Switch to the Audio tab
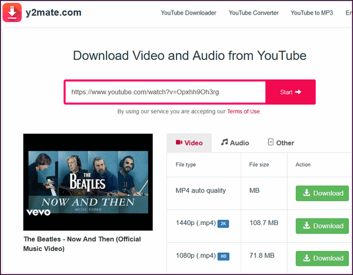Viewport: 353px width, 275px height. pyautogui.click(x=235, y=143)
